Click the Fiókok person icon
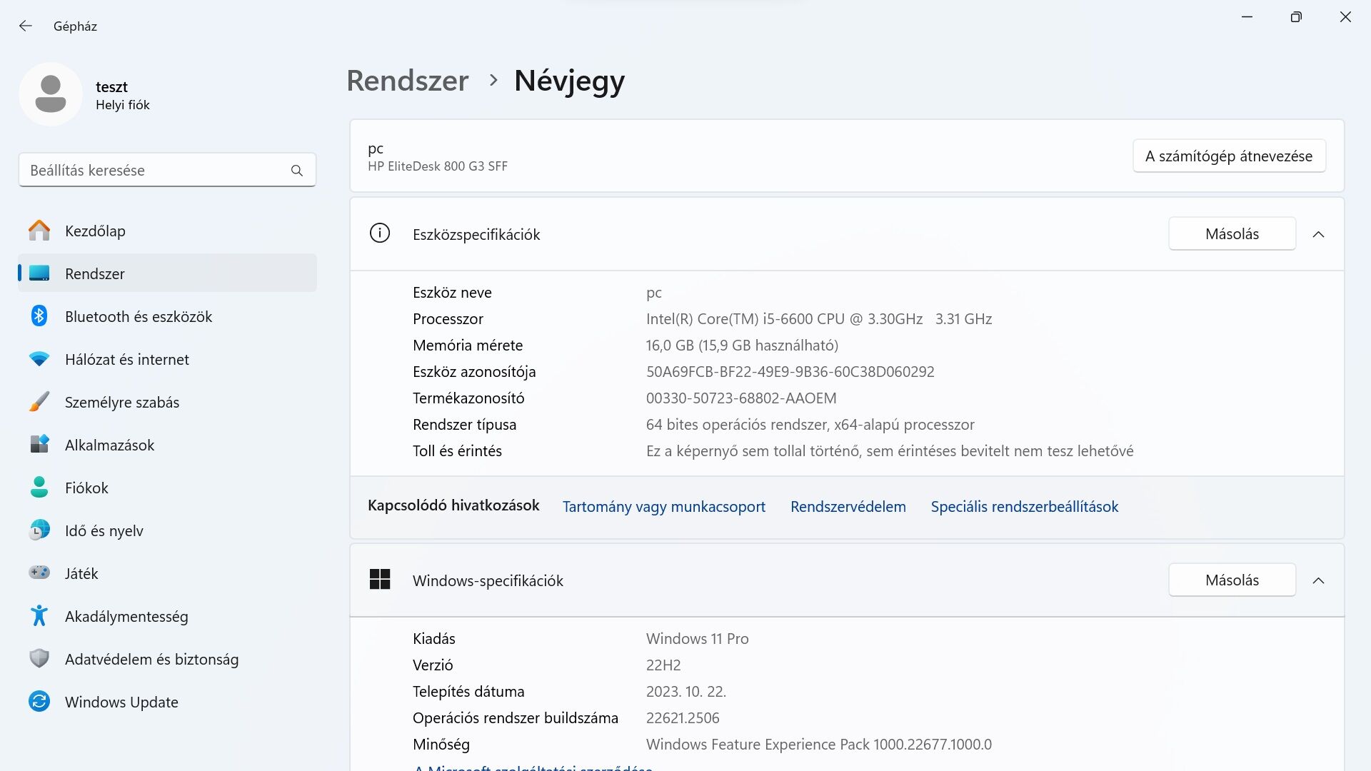Screen dimensions: 1371x771 pos(39,487)
